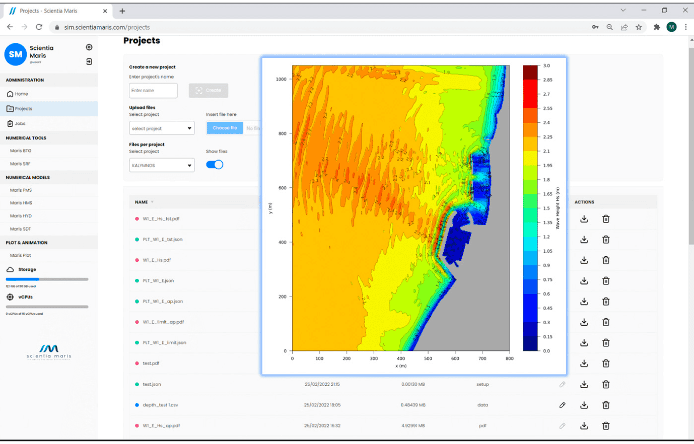694x444 pixels.
Task: Sort the file list by NAME column
Action: pos(142,202)
